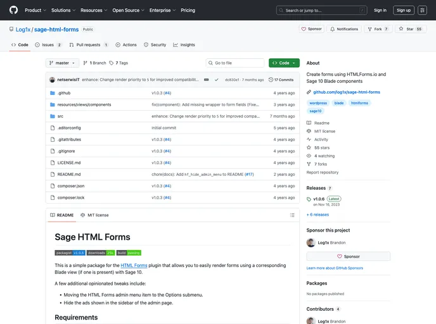Click the build passing badge
Viewport: 436px width, 324px height.
coord(129,253)
